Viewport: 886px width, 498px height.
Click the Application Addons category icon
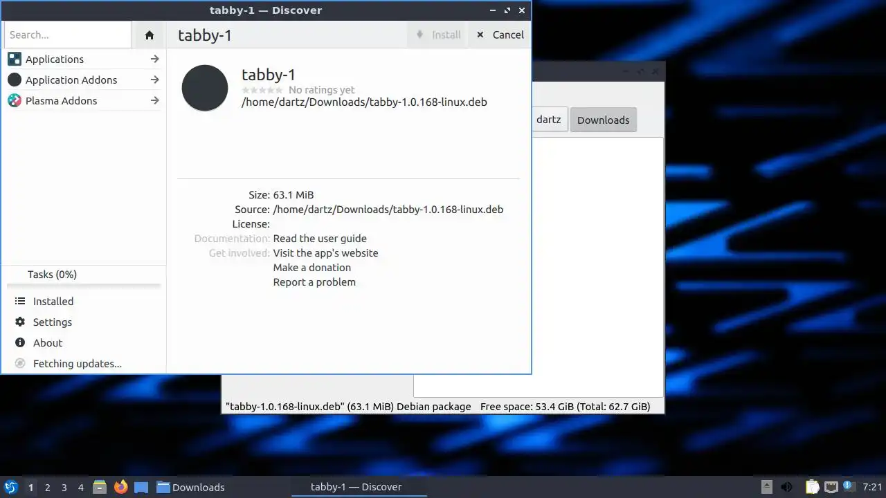[15, 80]
